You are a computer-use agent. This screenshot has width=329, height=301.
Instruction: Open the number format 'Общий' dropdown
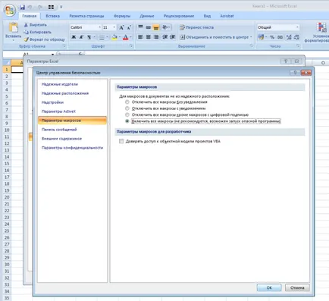pos(297,27)
